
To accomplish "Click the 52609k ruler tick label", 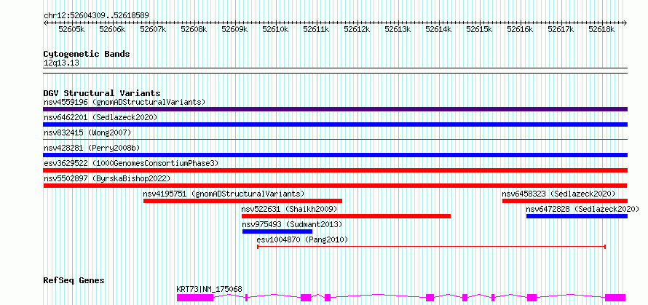I will (234, 29).
